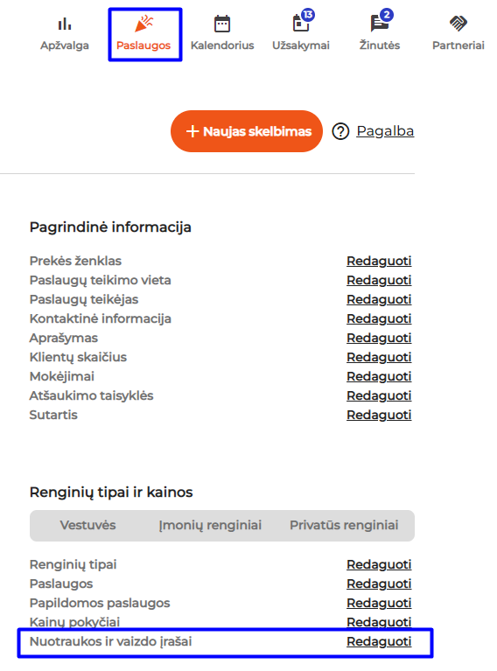
Task: Open the Kalendorius calendar icon
Action: (222, 24)
